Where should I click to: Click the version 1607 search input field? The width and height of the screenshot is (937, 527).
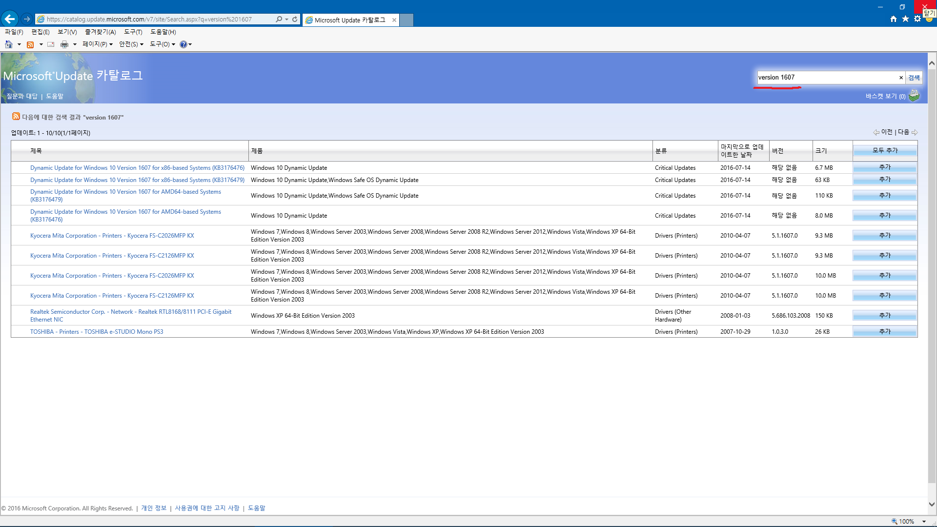tap(827, 78)
